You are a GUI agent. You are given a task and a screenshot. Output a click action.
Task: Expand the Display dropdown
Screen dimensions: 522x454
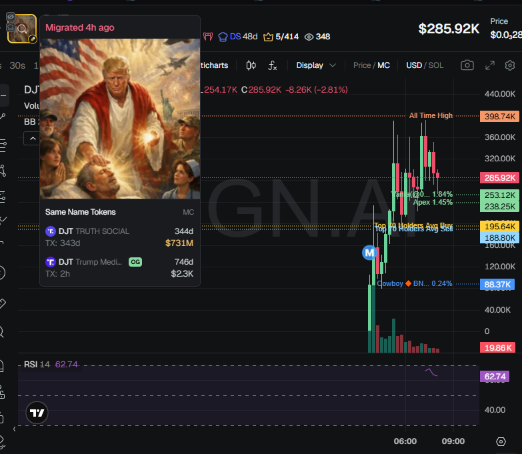[x=316, y=65]
